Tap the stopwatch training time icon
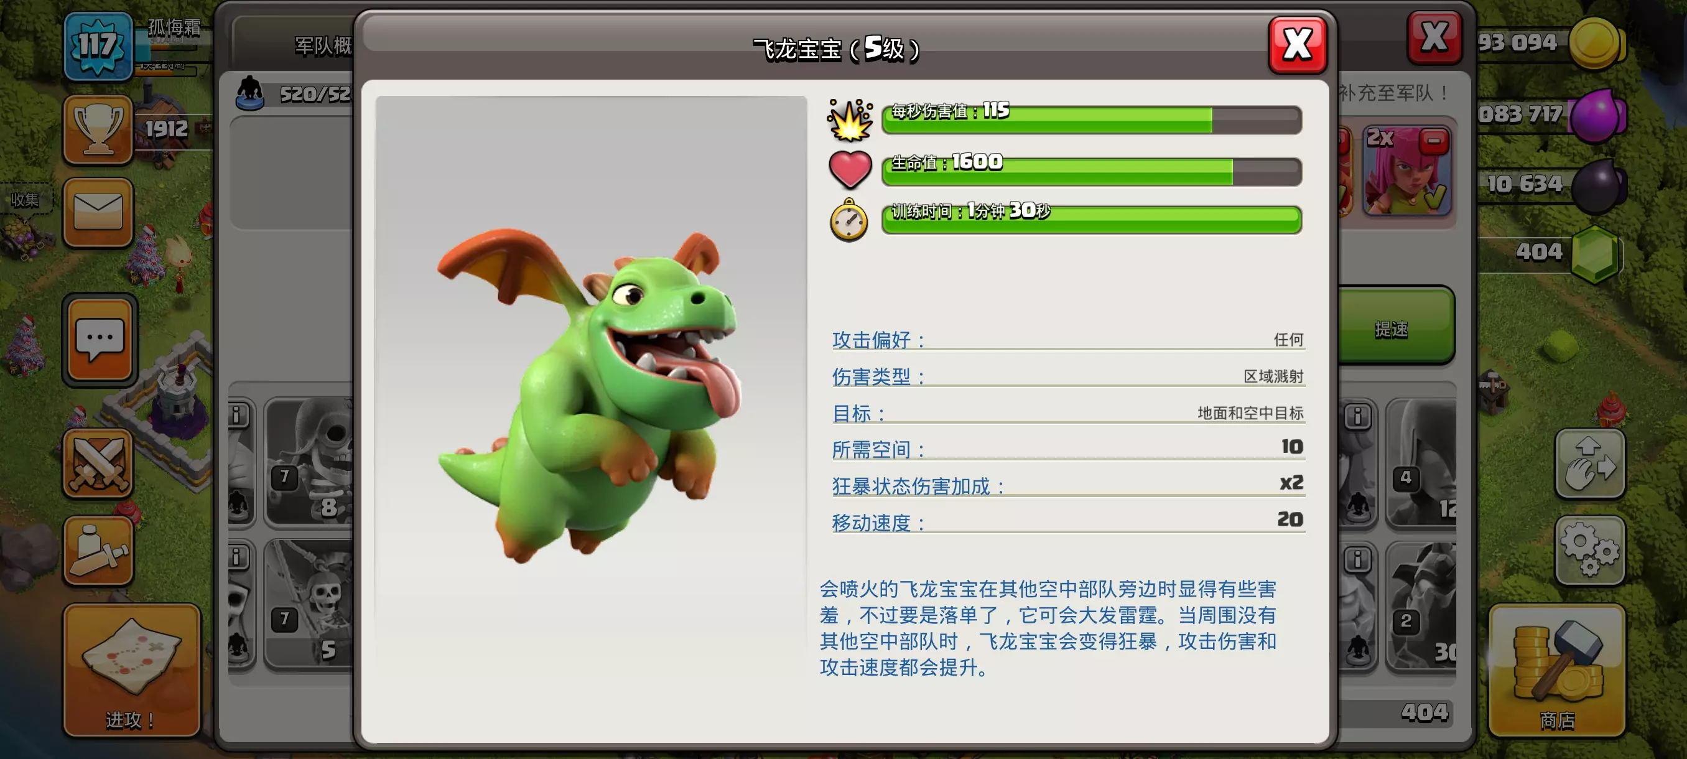 (x=848, y=220)
